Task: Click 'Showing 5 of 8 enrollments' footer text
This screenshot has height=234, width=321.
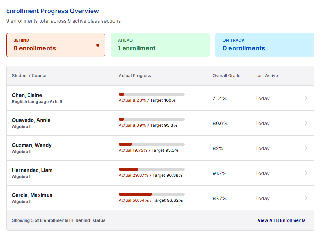Action: (59, 220)
